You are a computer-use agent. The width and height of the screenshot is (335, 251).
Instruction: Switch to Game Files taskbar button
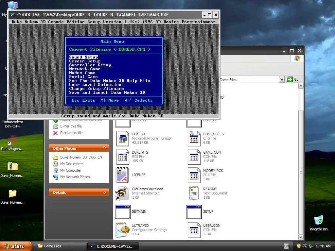61,246
